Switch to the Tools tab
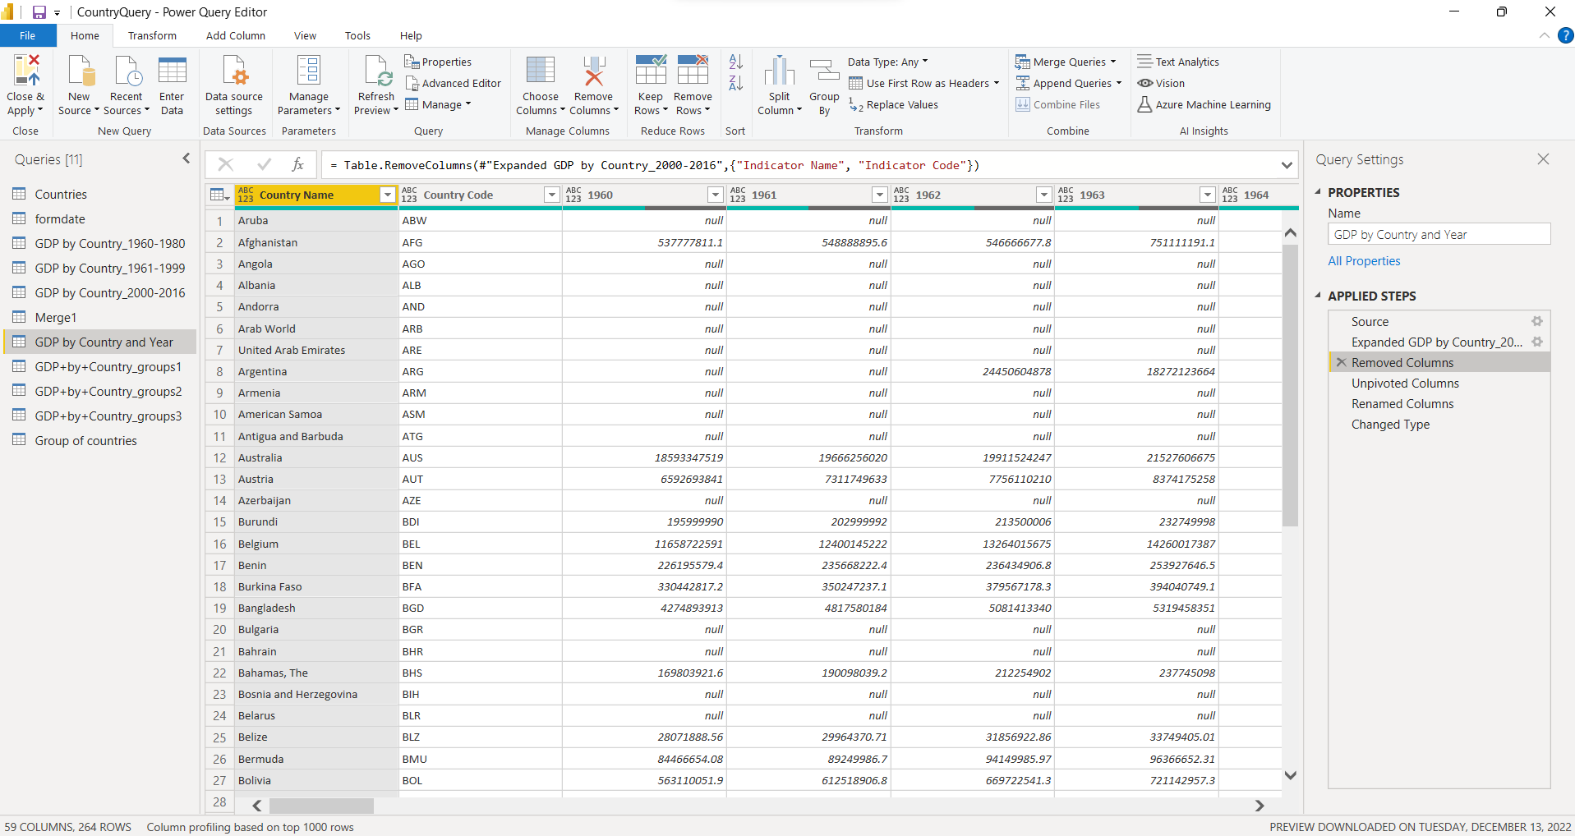 coord(357,35)
